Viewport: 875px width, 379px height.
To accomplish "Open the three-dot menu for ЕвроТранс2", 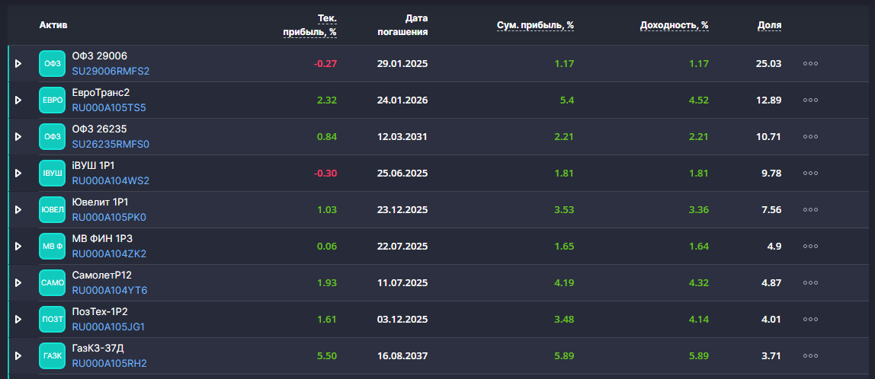I will (810, 100).
